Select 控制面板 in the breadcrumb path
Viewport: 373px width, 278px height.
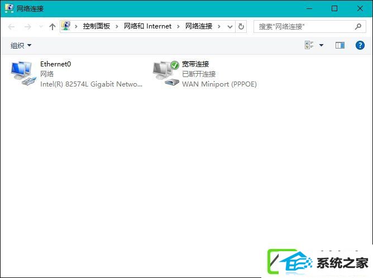pos(97,26)
